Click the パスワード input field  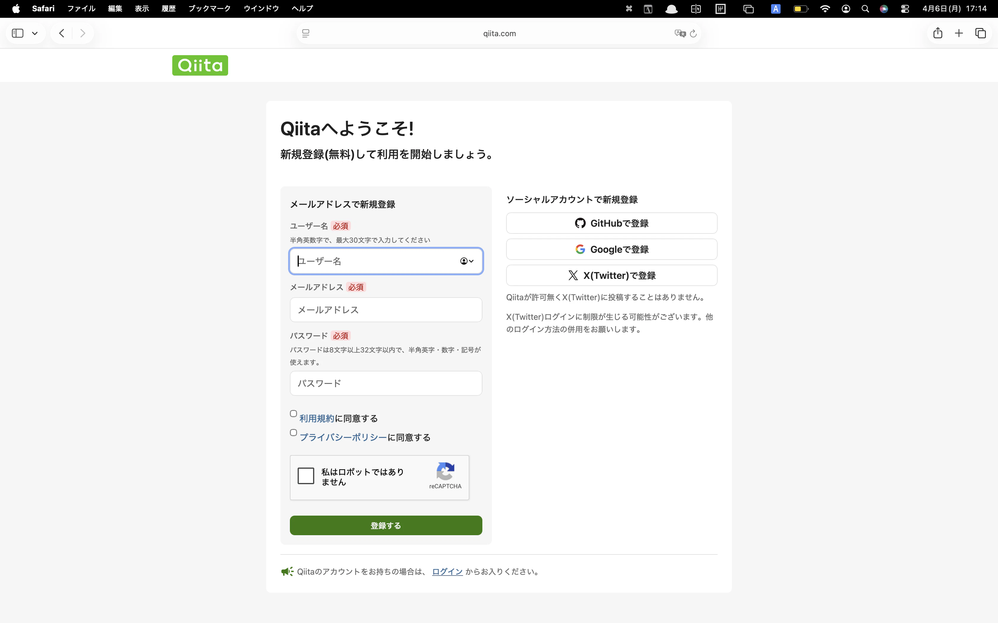coord(386,383)
